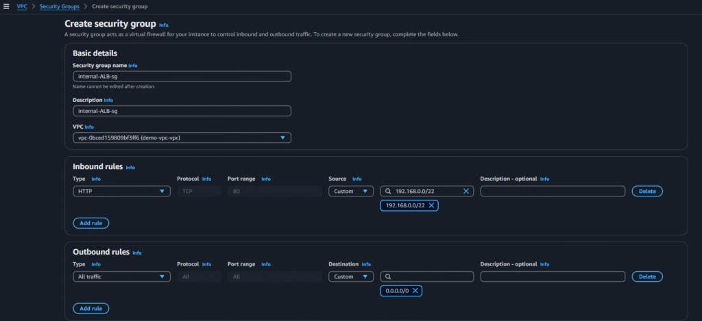The height and width of the screenshot is (321, 702).
Task: Open Info for inbound Protocol column
Action: click(x=206, y=179)
